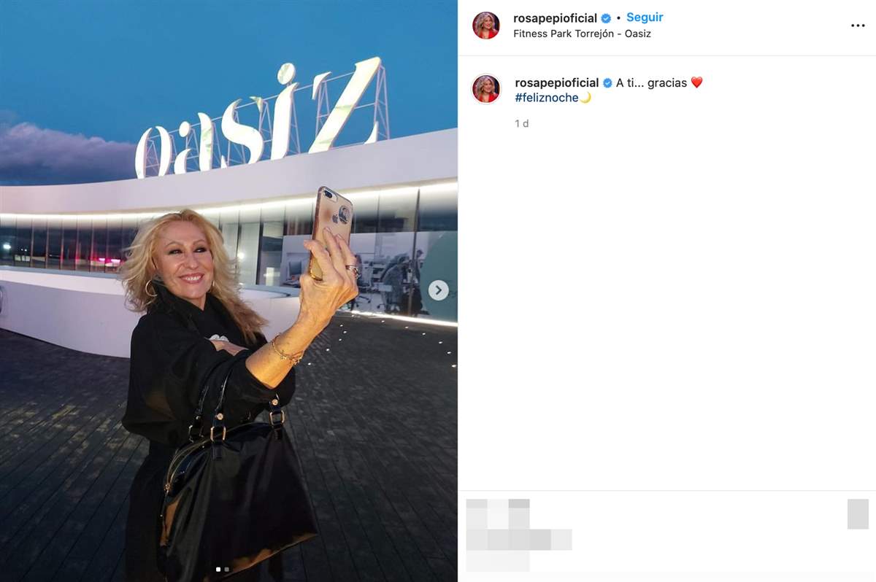
Task: Click the moon emoji after feliznoche
Action: (x=585, y=98)
